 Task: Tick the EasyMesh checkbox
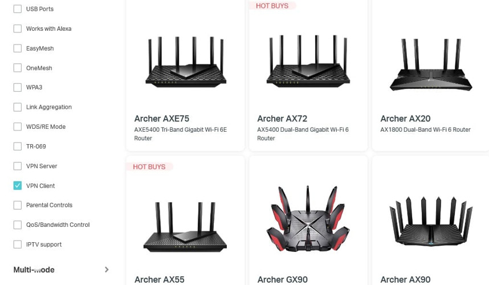click(x=18, y=48)
